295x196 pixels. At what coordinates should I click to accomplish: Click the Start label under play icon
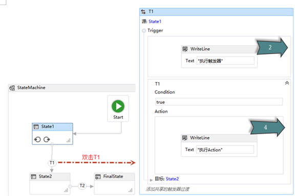[118, 117]
